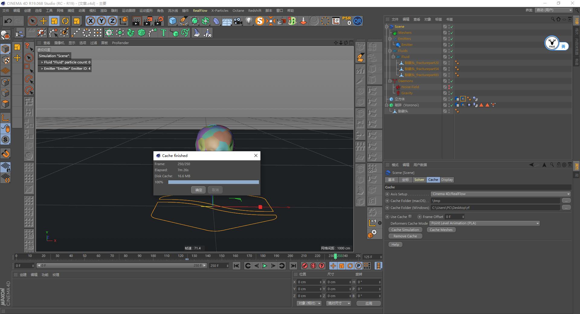Click the red visibility dot on Noise Field
This screenshot has height=314, width=580.
click(449, 86)
